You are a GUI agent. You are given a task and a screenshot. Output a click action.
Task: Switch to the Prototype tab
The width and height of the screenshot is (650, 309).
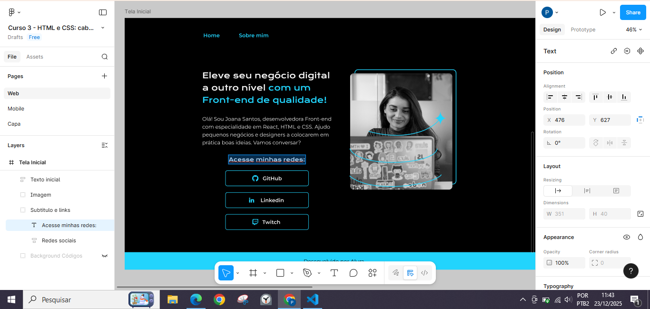click(x=583, y=30)
